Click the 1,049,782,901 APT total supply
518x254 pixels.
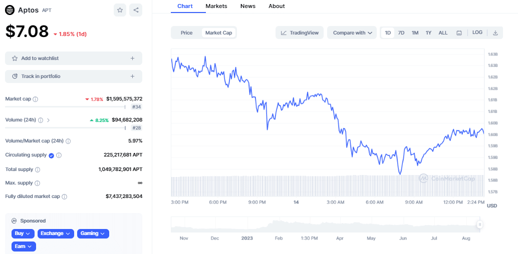click(x=120, y=169)
